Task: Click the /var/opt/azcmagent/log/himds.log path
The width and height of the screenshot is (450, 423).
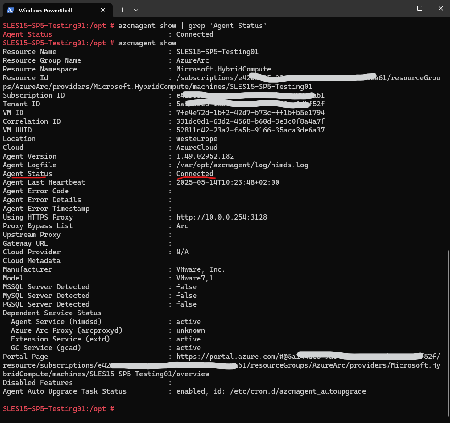Action: click(242, 165)
